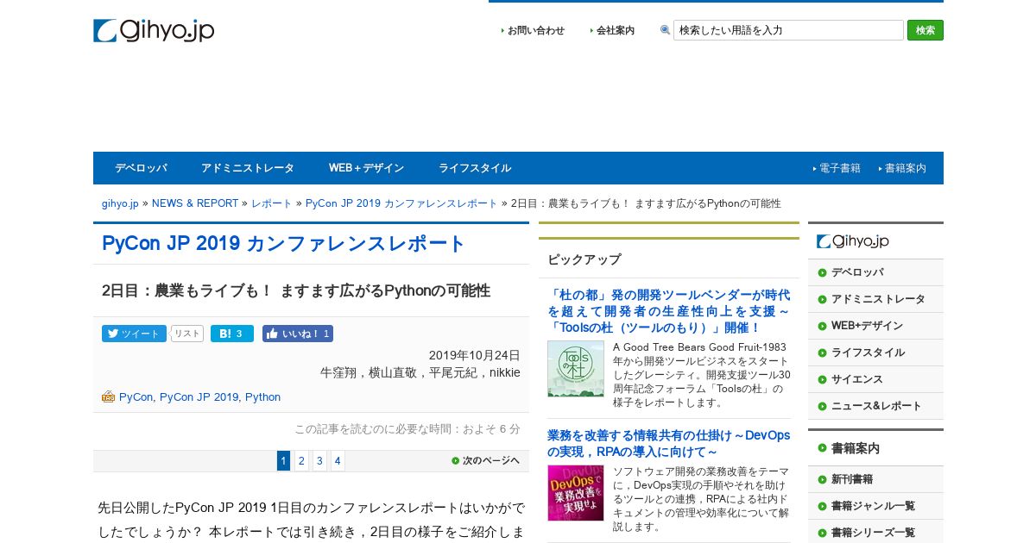Focus the search keyword input field
The width and height of the screenshot is (1036, 543).
[788, 30]
